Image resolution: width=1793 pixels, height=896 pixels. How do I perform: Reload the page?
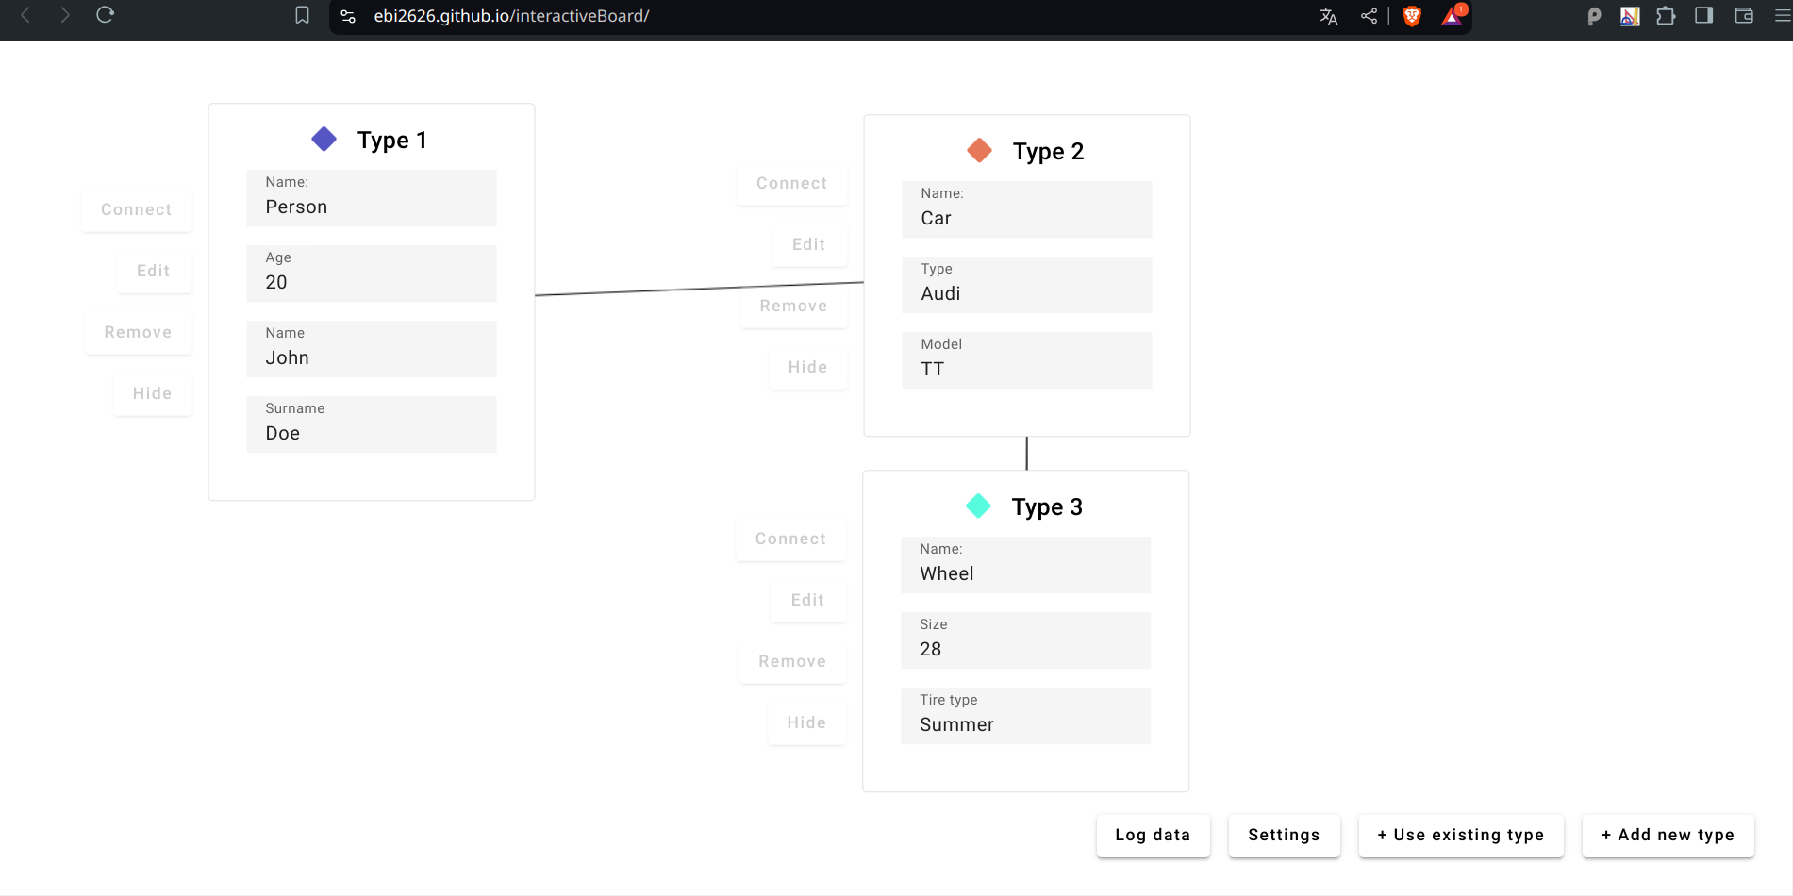point(105,15)
